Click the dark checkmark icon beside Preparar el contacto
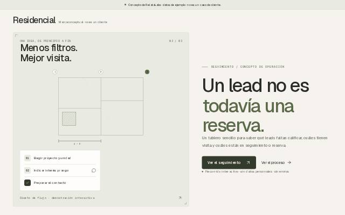 coord(27,183)
